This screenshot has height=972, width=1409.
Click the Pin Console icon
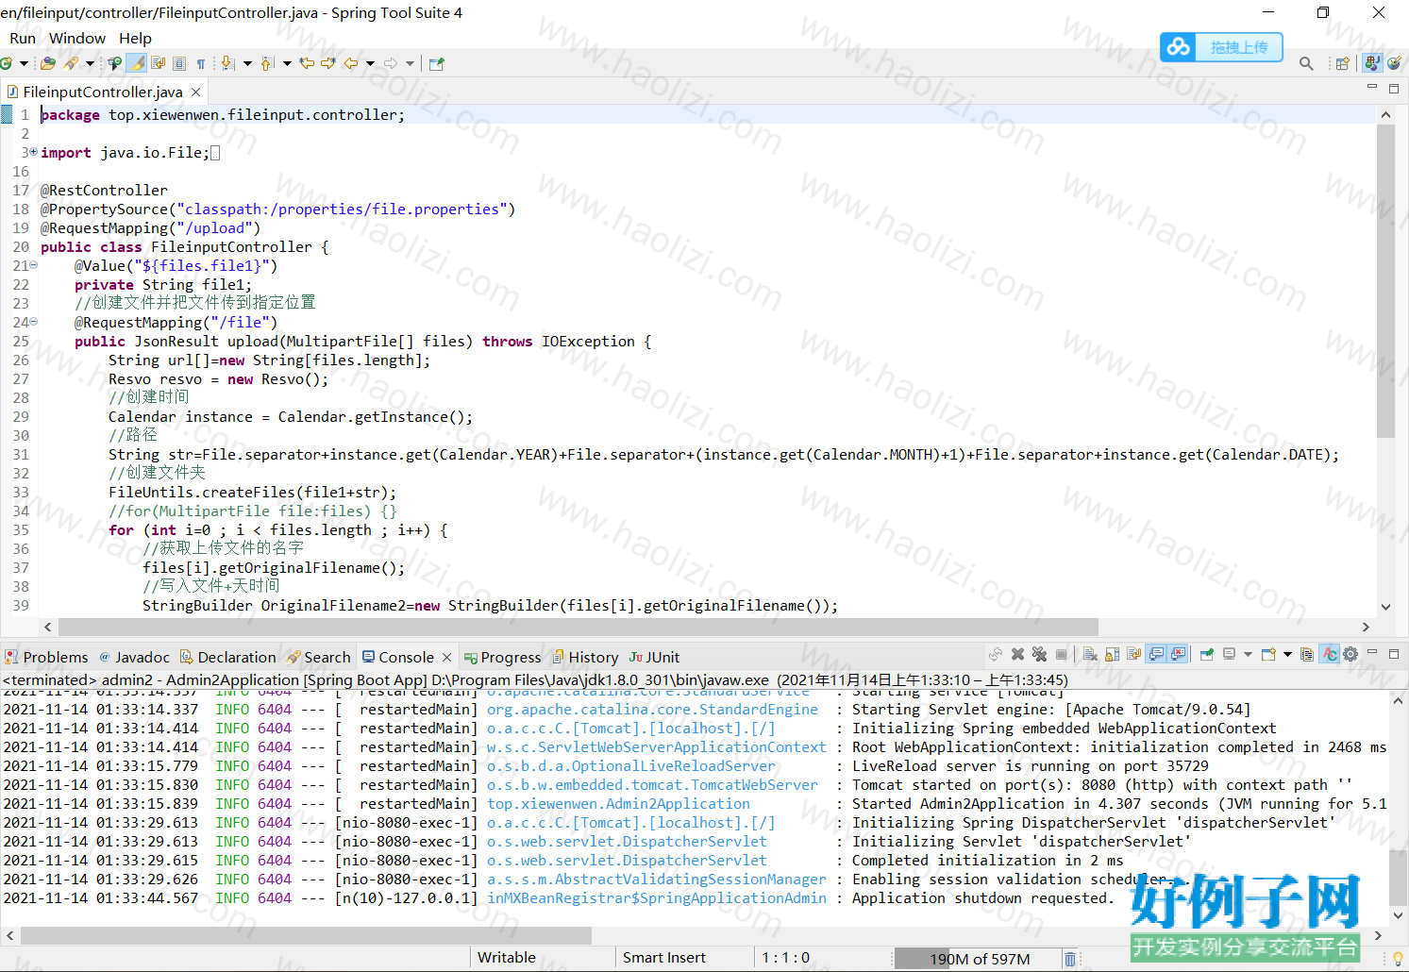pyautogui.click(x=1206, y=654)
